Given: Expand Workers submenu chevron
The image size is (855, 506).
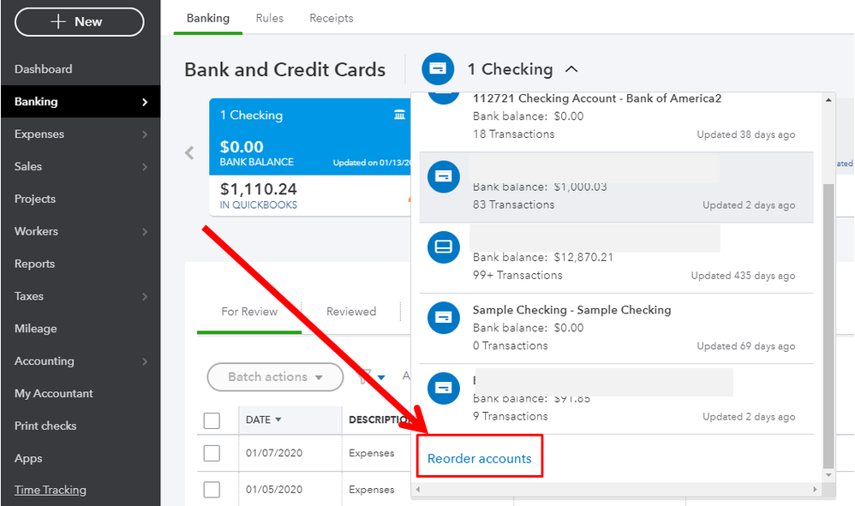Looking at the screenshot, I should 145,231.
